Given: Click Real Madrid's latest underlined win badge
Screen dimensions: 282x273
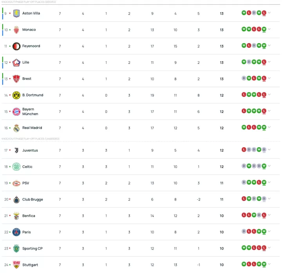Looking at the screenshot, I should (x=264, y=127).
